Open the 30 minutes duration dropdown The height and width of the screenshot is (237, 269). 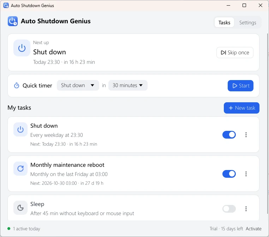coord(128,85)
